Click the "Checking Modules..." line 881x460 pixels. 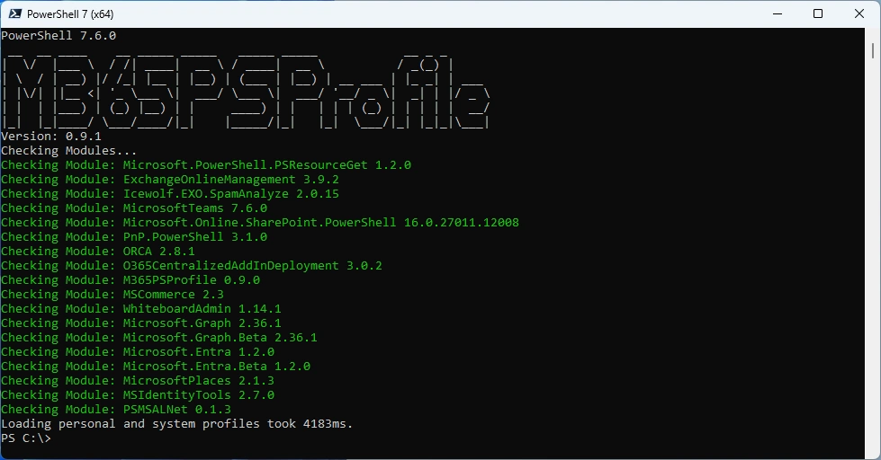point(69,151)
